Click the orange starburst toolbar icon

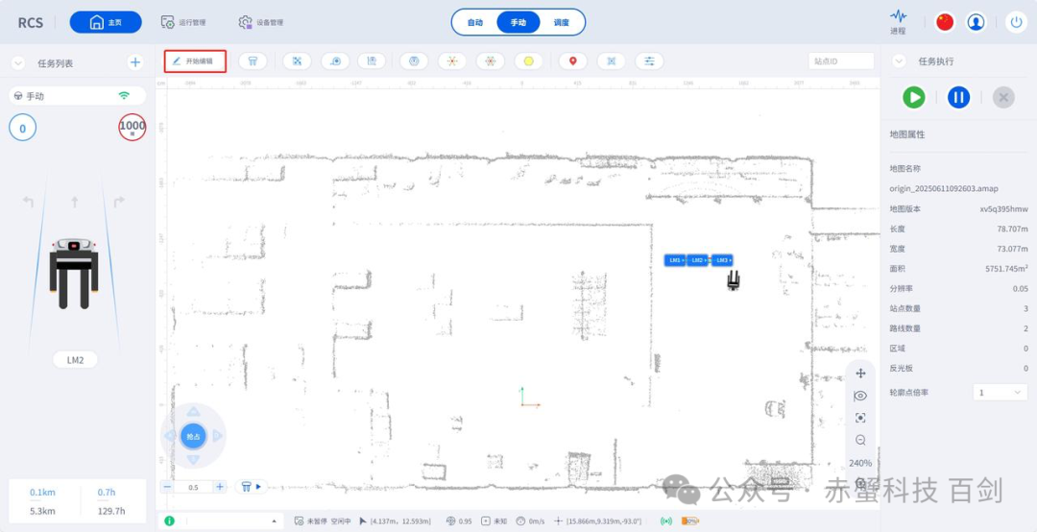coord(451,61)
